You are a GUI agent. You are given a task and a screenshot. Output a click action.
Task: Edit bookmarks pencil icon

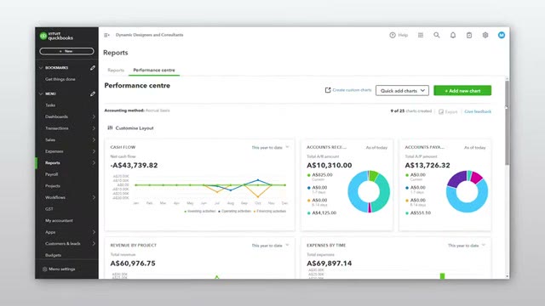point(93,68)
